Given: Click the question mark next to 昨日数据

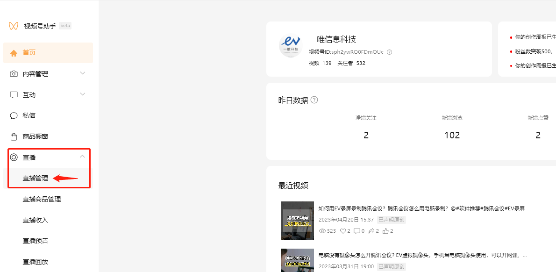Looking at the screenshot, I should [x=314, y=100].
